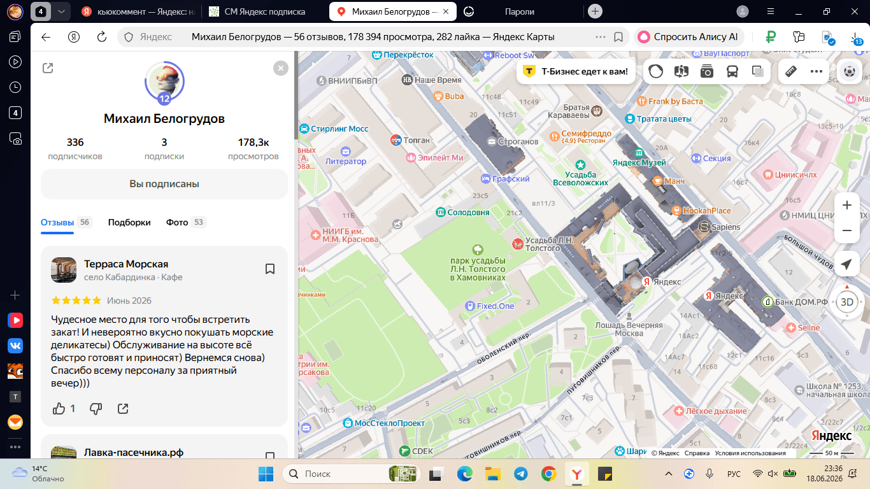
Task: Open browser history clock icon in sidebar
Action: [x=15, y=87]
